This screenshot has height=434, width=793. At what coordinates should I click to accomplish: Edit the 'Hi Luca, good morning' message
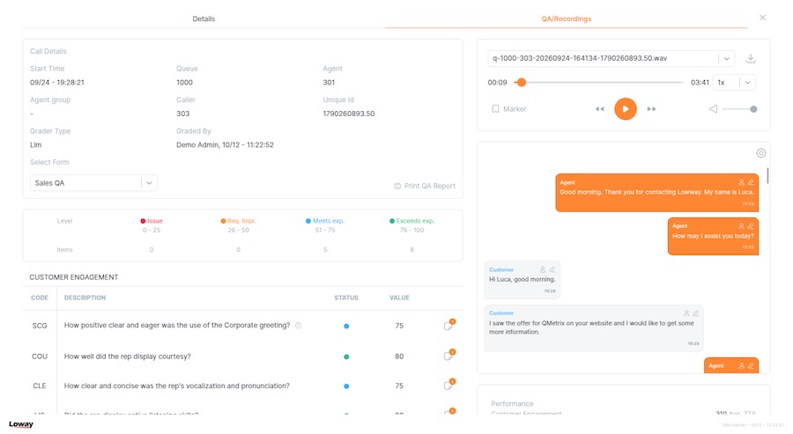click(x=552, y=269)
